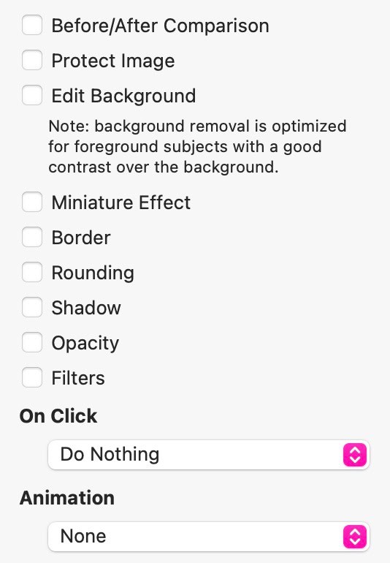Click the pink arrows icon beside Do Nothing
This screenshot has height=563, width=390.
coord(355,455)
